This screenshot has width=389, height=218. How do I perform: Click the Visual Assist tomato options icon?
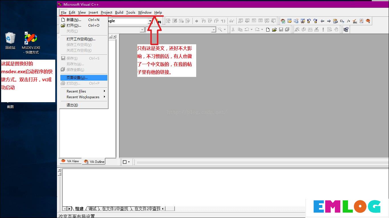pyautogui.click(x=368, y=21)
